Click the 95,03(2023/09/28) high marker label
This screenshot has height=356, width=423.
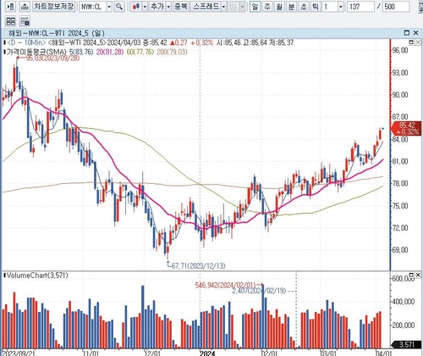point(52,58)
